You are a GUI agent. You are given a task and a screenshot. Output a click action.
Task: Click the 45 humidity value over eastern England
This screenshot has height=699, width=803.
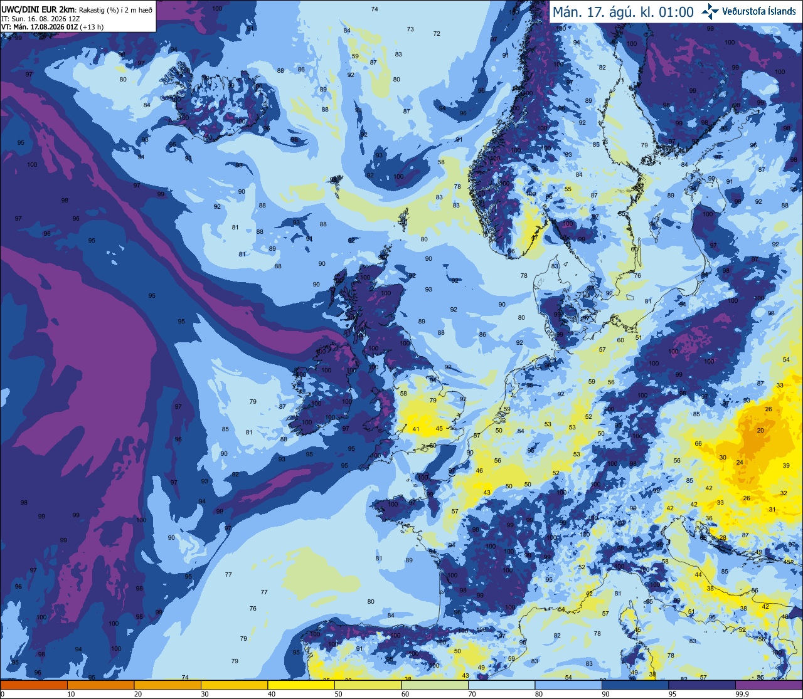439,429
